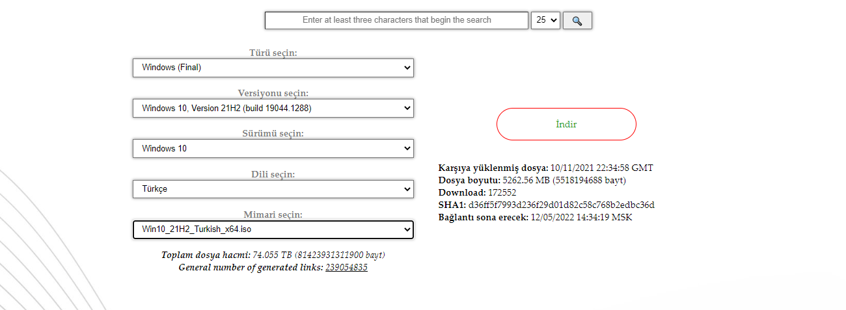The height and width of the screenshot is (310, 846).
Task: Open the Sürümü seçin dropdown (Windows 10)
Action: click(x=273, y=148)
